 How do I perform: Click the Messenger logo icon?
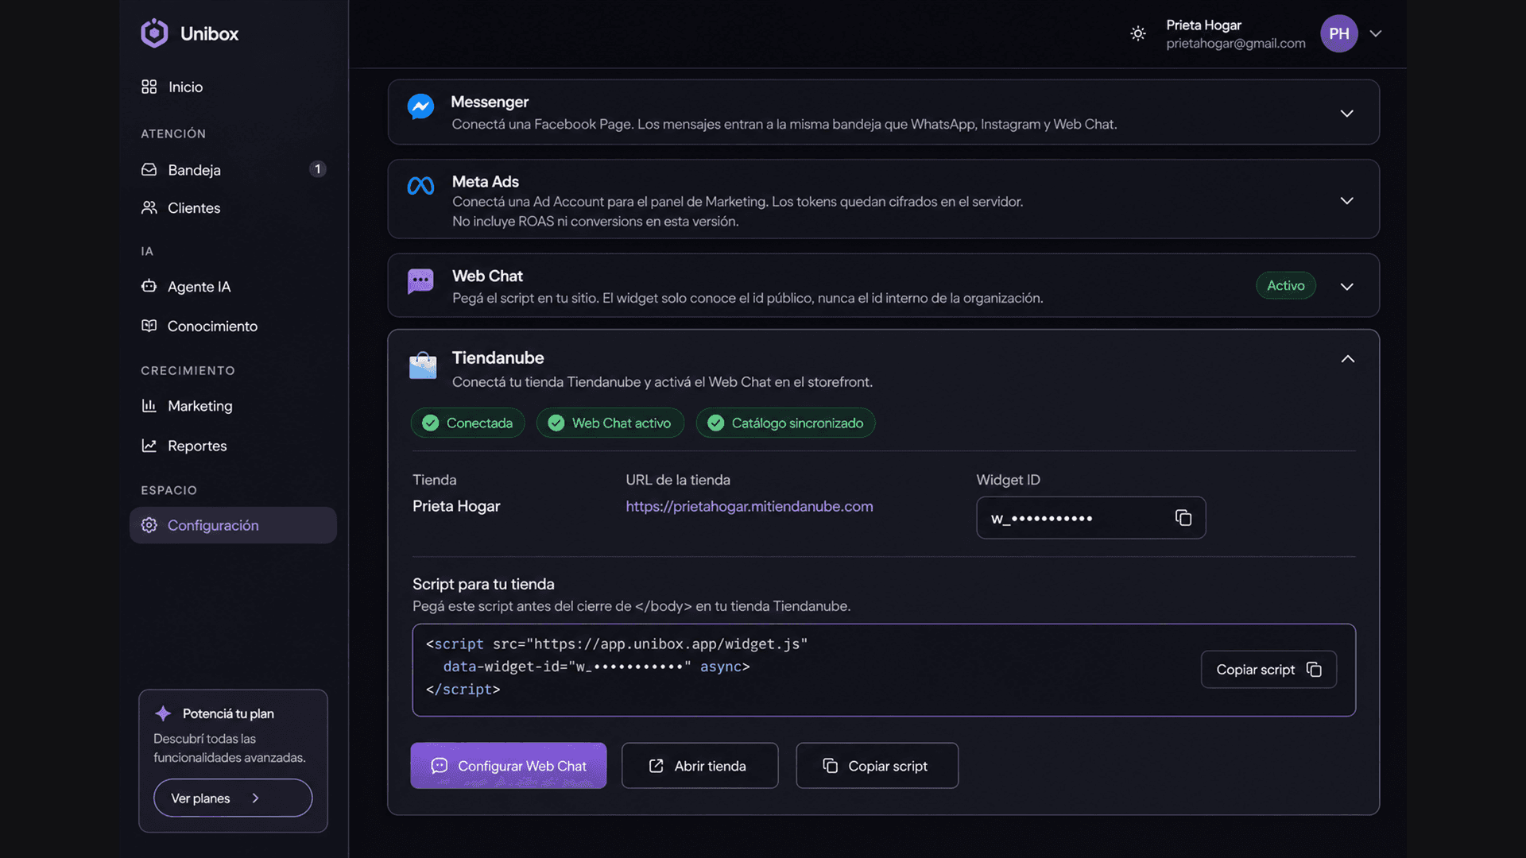coord(420,106)
